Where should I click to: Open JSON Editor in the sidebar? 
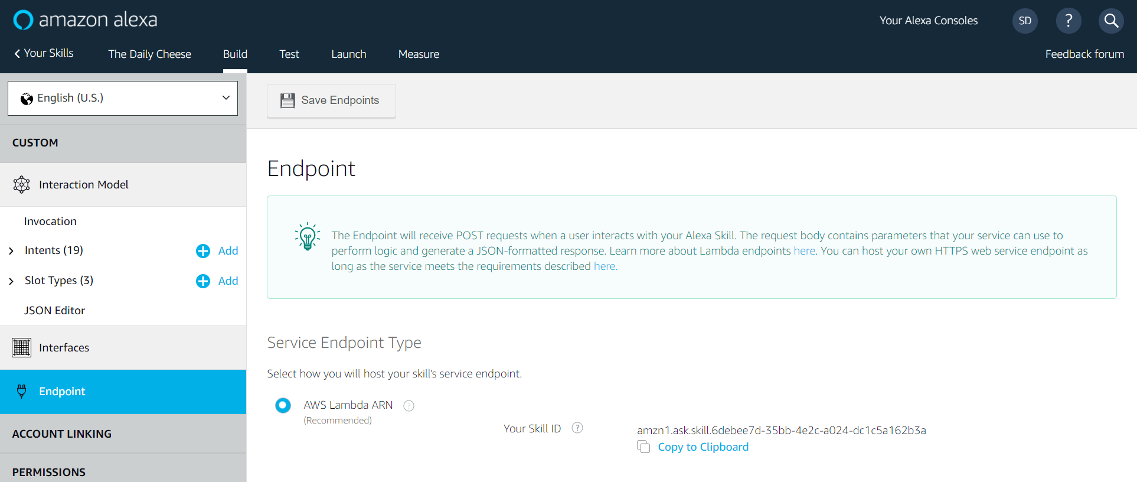coord(54,311)
